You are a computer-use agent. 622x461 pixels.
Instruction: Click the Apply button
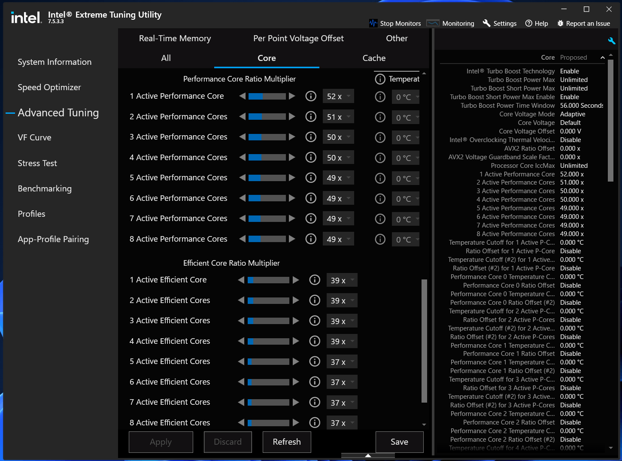(161, 442)
